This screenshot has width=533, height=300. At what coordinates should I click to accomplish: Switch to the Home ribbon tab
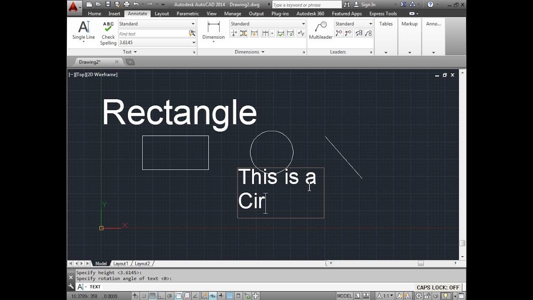[x=95, y=13]
